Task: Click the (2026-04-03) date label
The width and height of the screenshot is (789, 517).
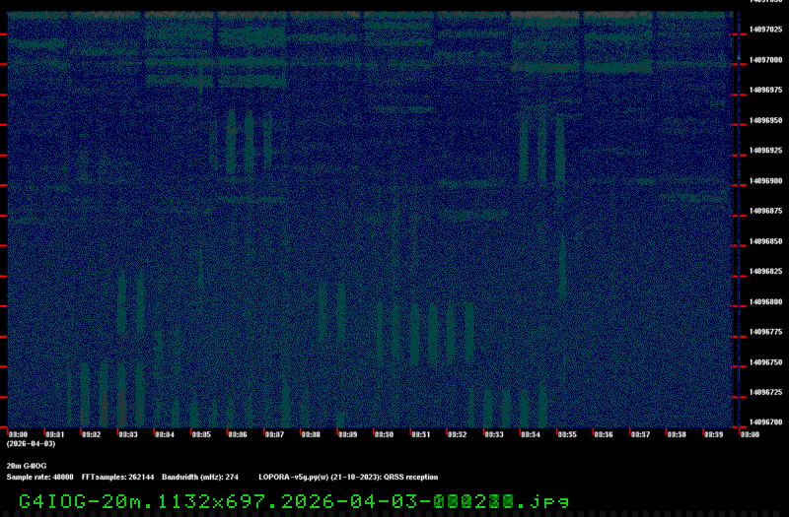Action: tap(32, 444)
